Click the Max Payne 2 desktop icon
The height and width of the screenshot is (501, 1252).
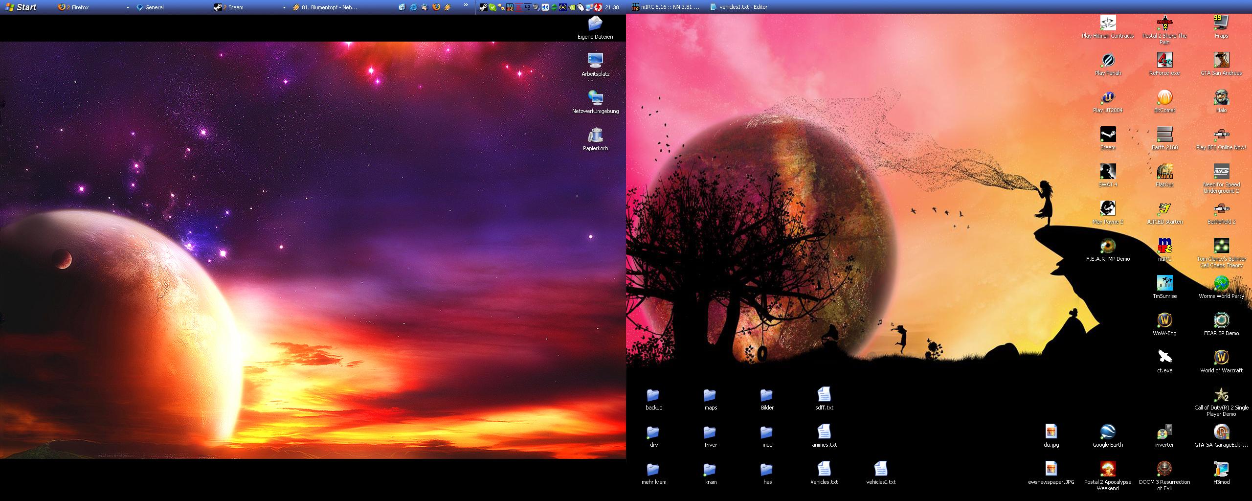pyautogui.click(x=1108, y=209)
